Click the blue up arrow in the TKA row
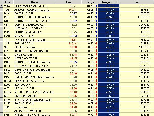Image resolution: width=154 pixels, height=116 pixels. [x=96, y=39]
